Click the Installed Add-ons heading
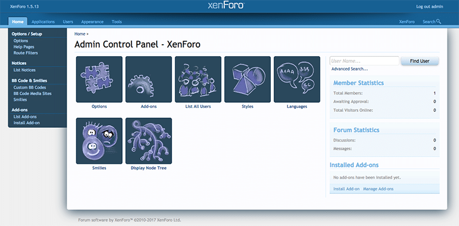Screen dimensions: 459x226 tap(354, 165)
